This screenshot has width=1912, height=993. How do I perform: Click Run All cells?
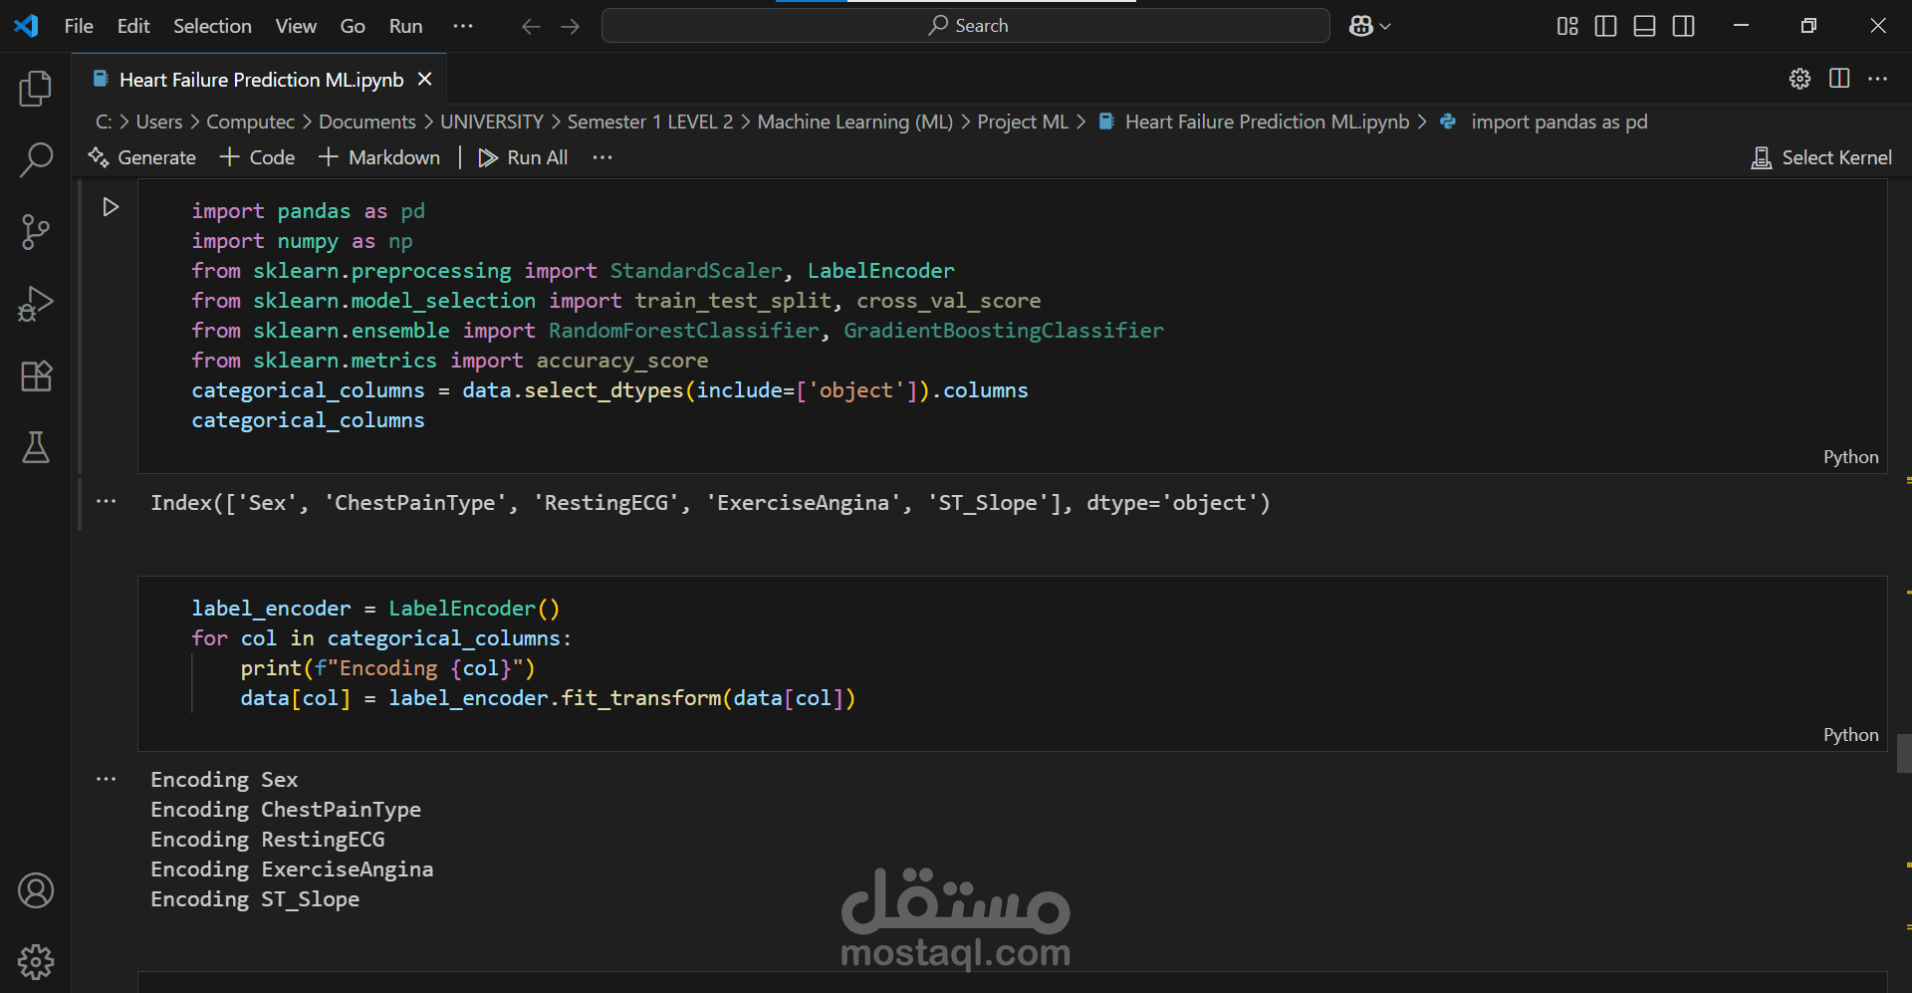(x=523, y=157)
